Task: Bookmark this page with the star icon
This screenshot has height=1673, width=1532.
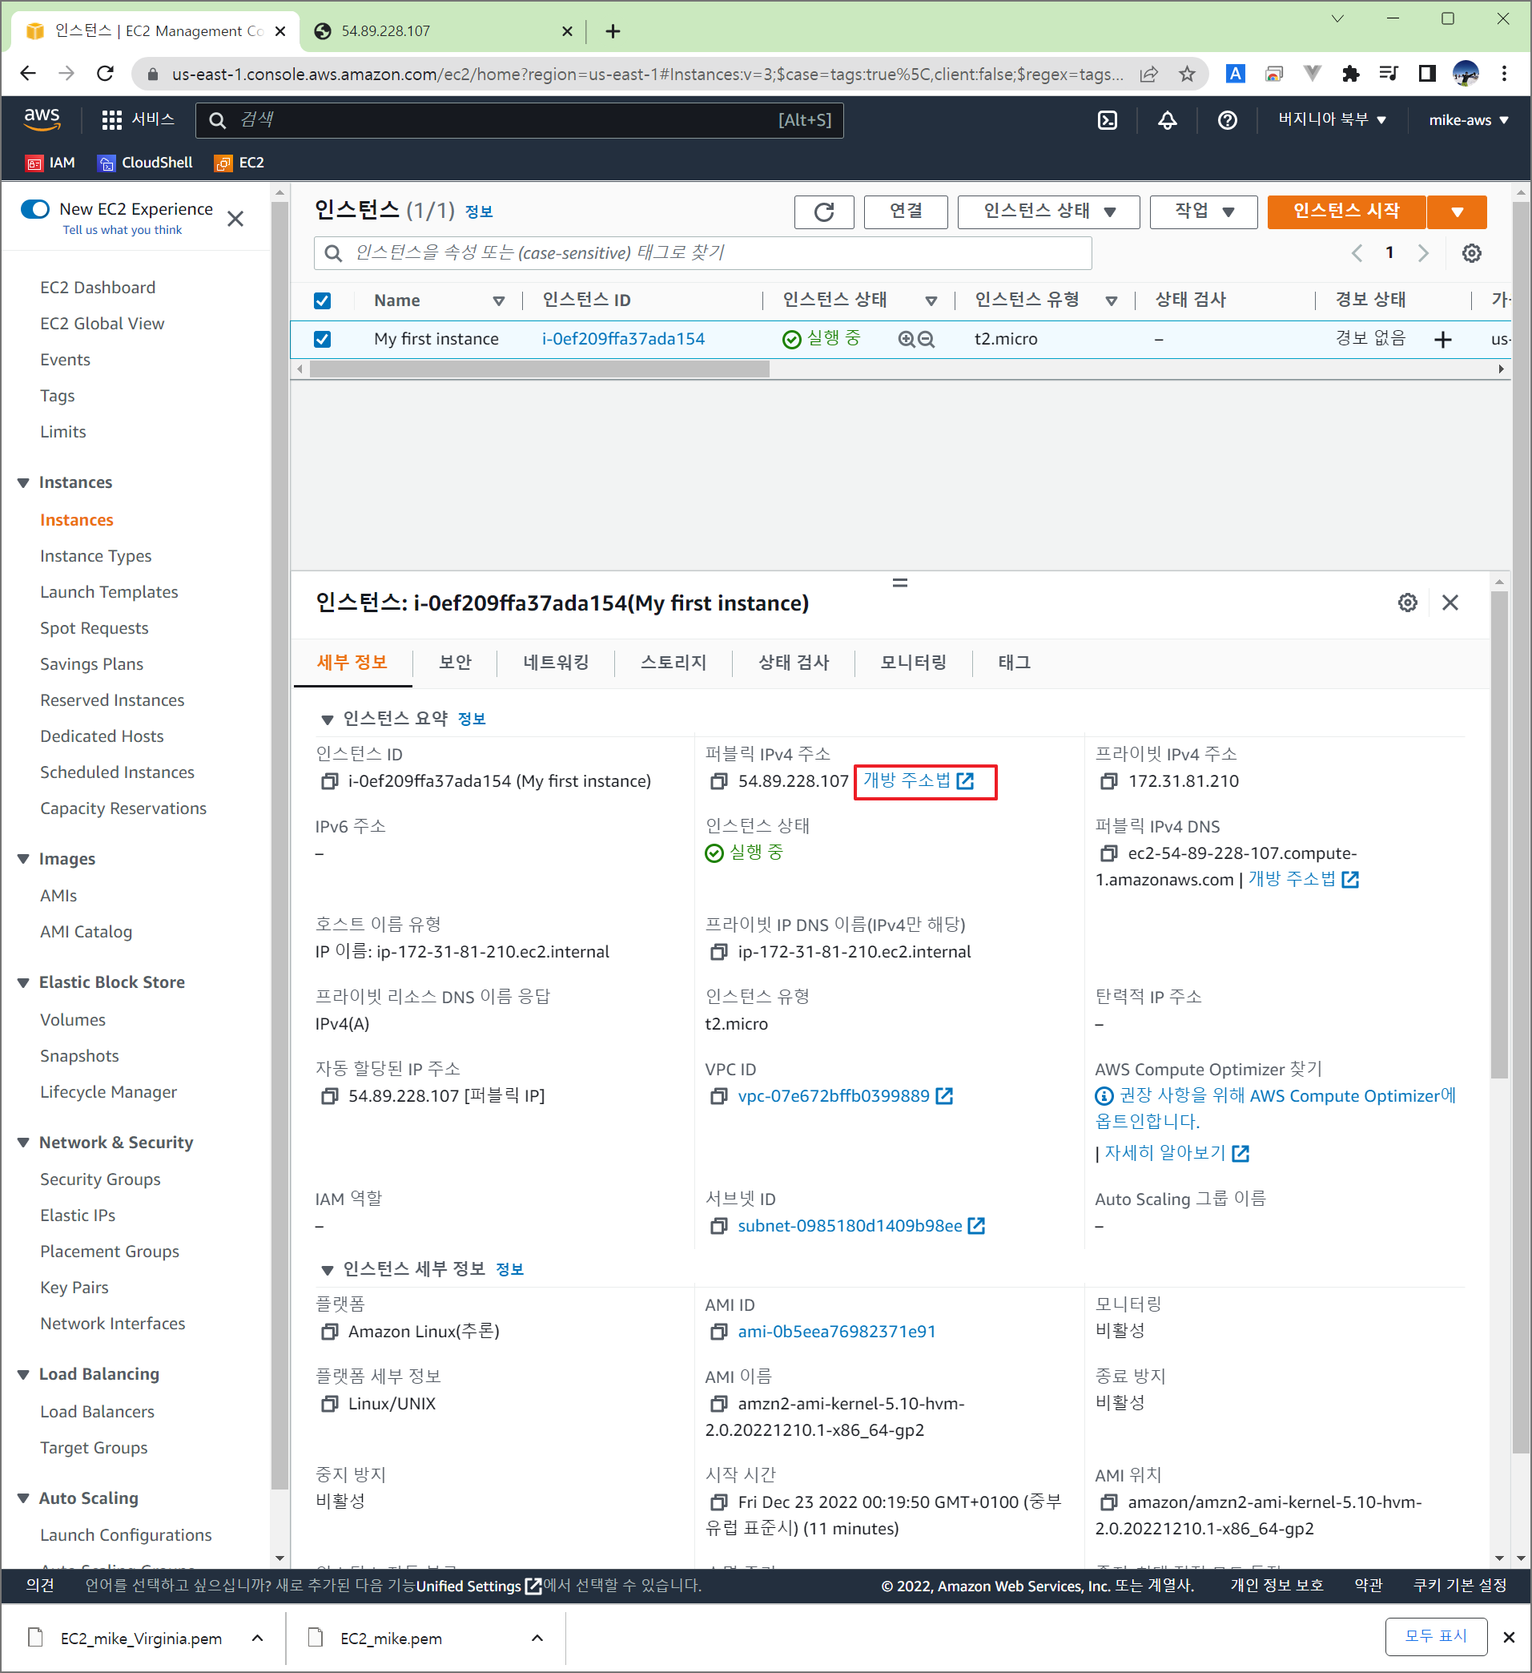Action: tap(1187, 75)
